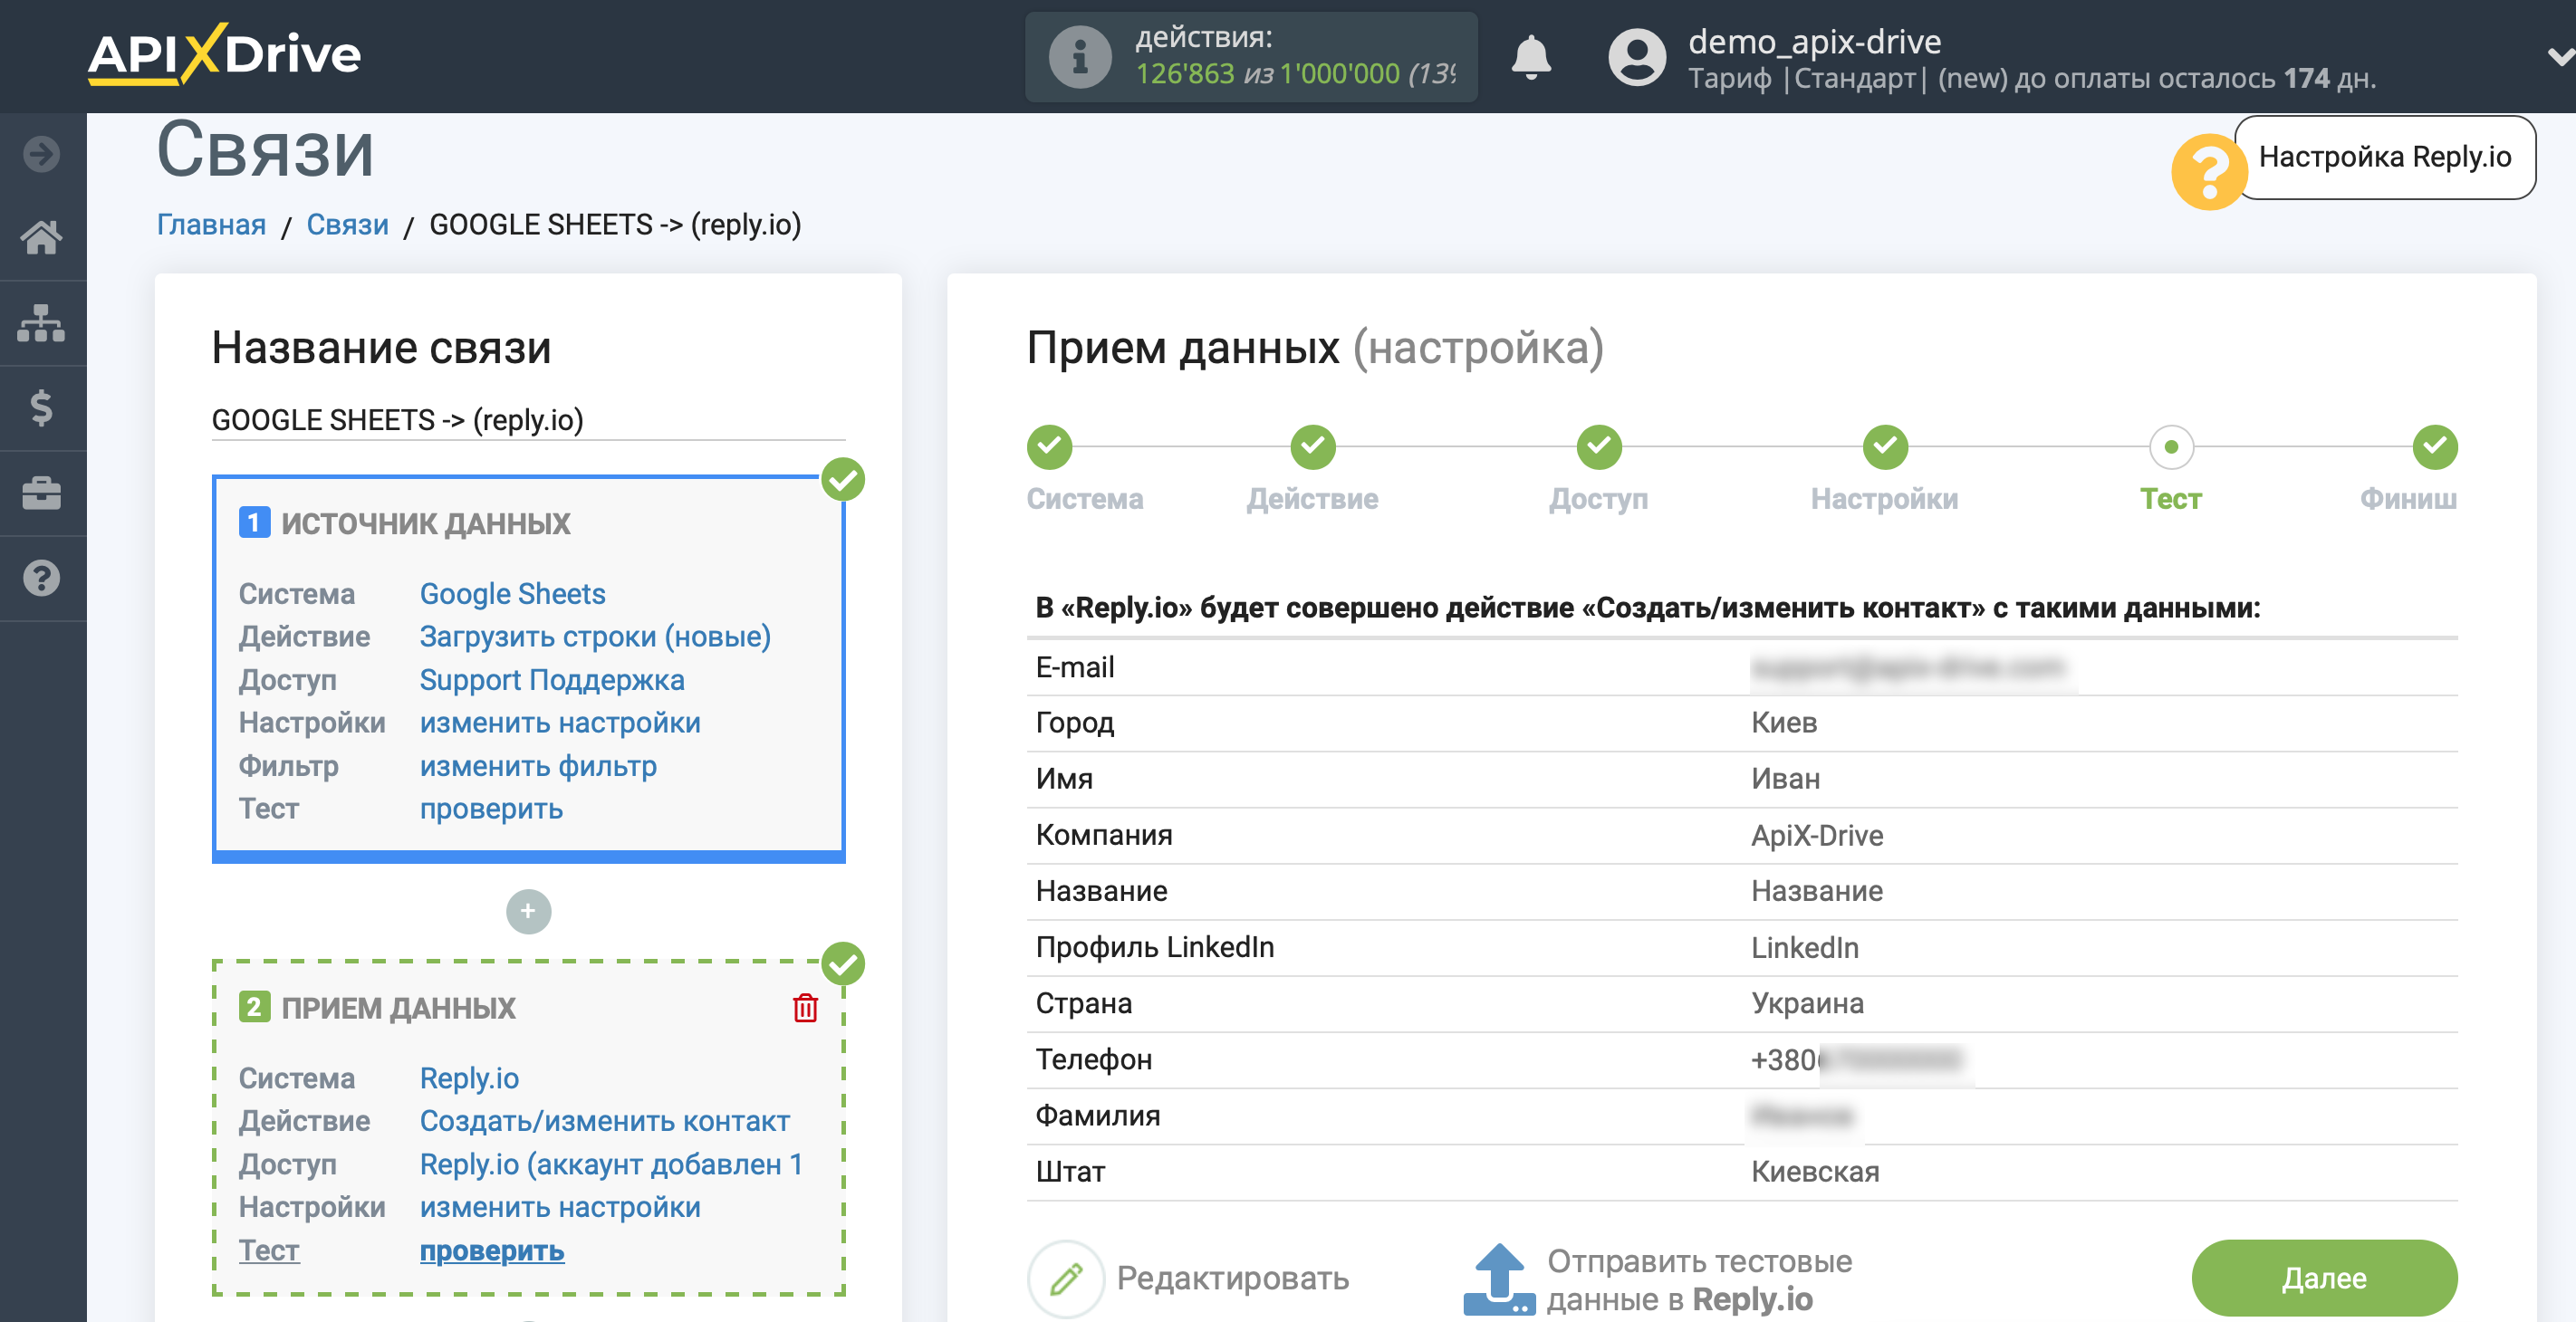2576x1322 pixels.
Task: Go to the Финиш step
Action: 2435,447
